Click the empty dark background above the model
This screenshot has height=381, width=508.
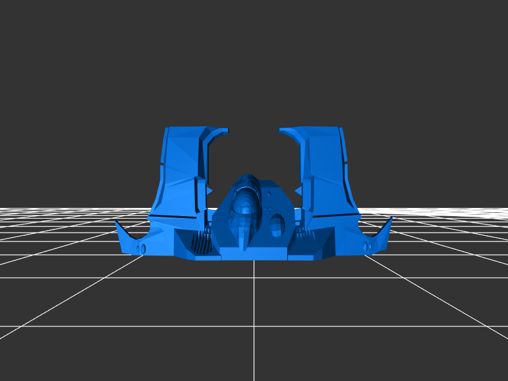(x=254, y=63)
